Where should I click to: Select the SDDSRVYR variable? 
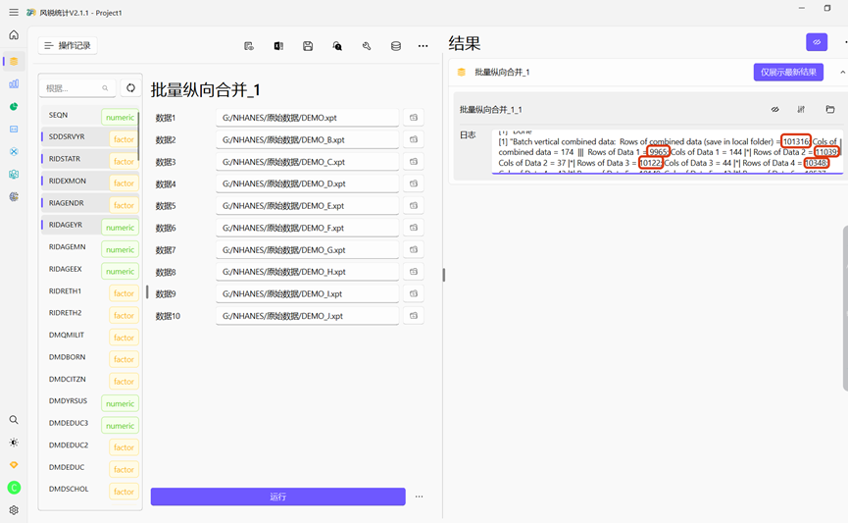90,137
